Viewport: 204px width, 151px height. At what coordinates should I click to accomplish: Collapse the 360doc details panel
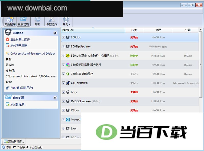(55, 33)
